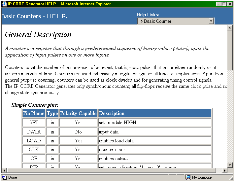
Task: Click the '> Basic Counter' combo box text
Action: (x=156, y=21)
